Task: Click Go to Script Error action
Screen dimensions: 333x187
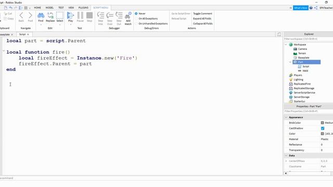Action: pos(181,14)
